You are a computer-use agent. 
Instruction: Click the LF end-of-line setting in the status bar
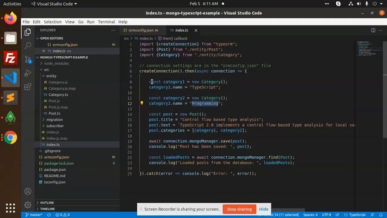tap(337, 215)
